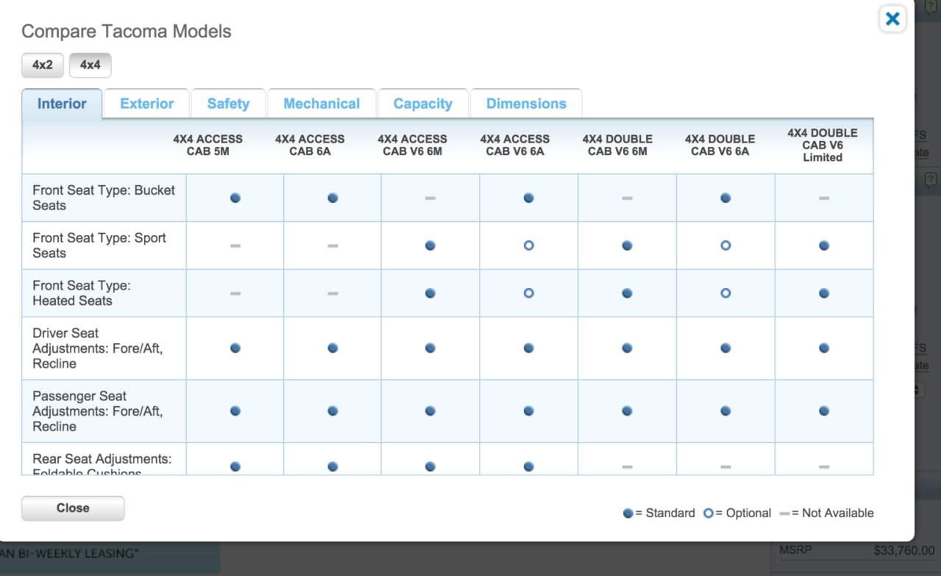Click Bucket Seats standard dot for ACCESS CAB V6 6A
The image size is (941, 576).
tap(528, 198)
